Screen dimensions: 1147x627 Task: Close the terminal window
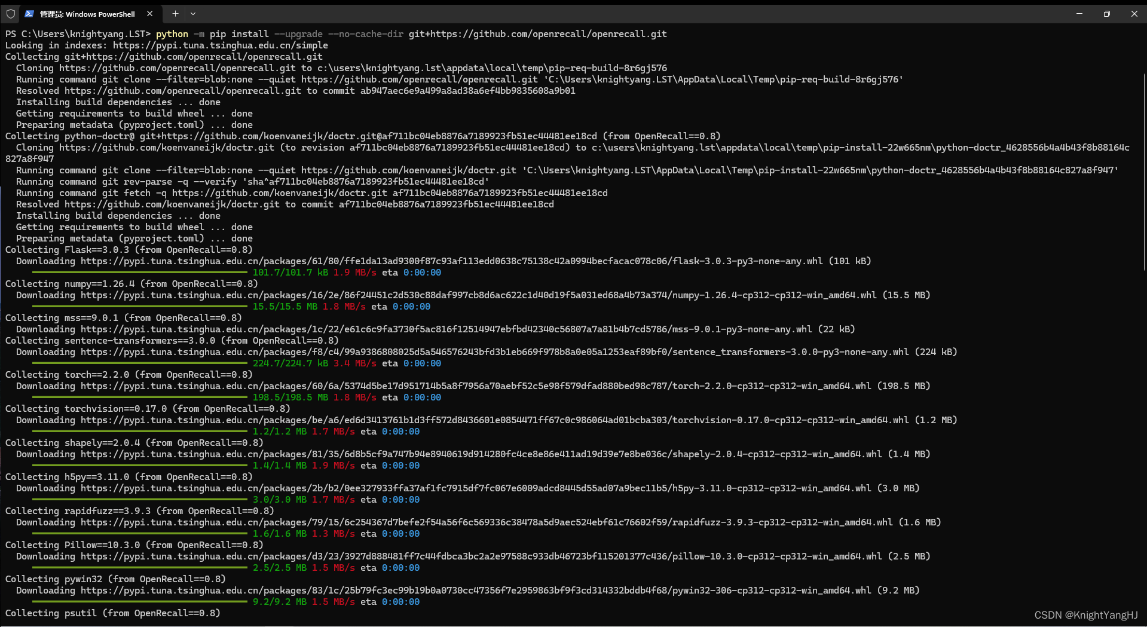click(x=1134, y=14)
